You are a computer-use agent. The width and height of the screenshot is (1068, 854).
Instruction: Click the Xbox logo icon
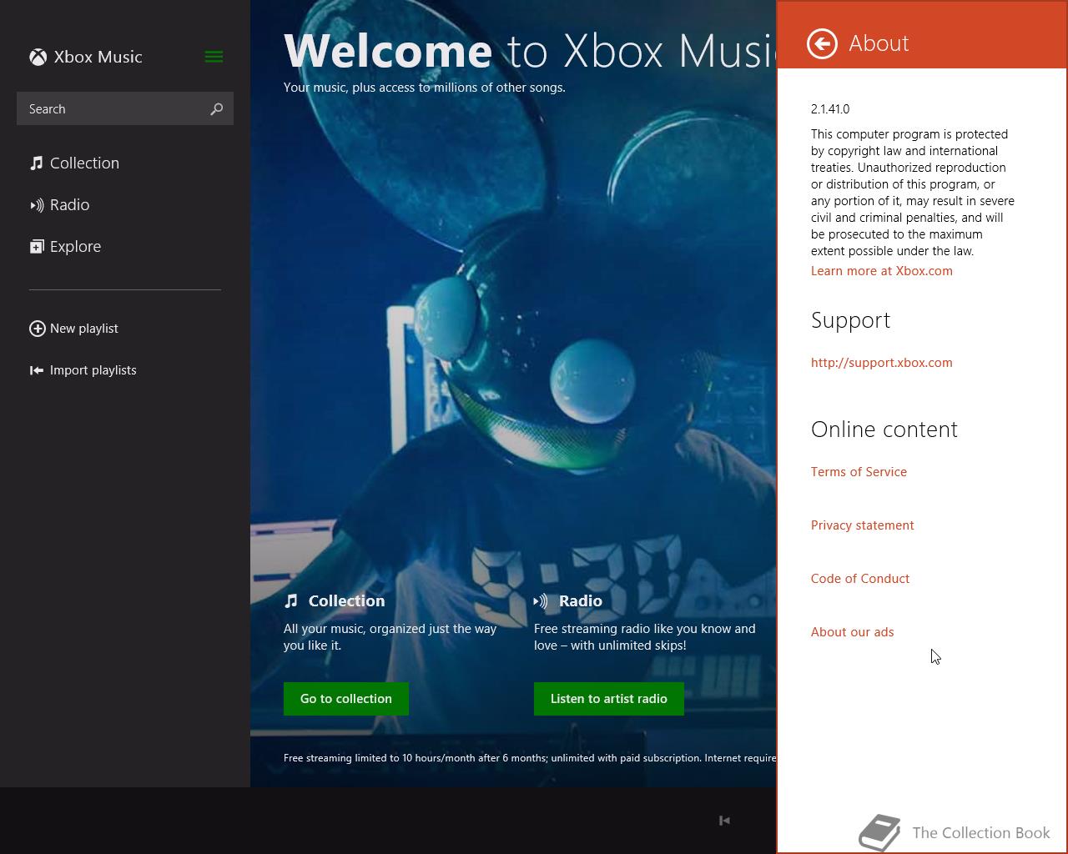click(x=38, y=57)
